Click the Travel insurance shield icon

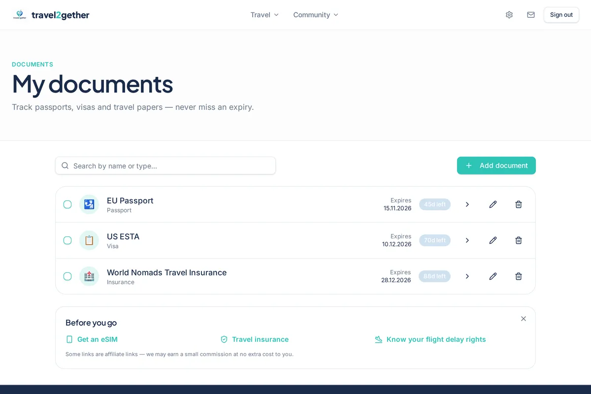[x=224, y=339]
